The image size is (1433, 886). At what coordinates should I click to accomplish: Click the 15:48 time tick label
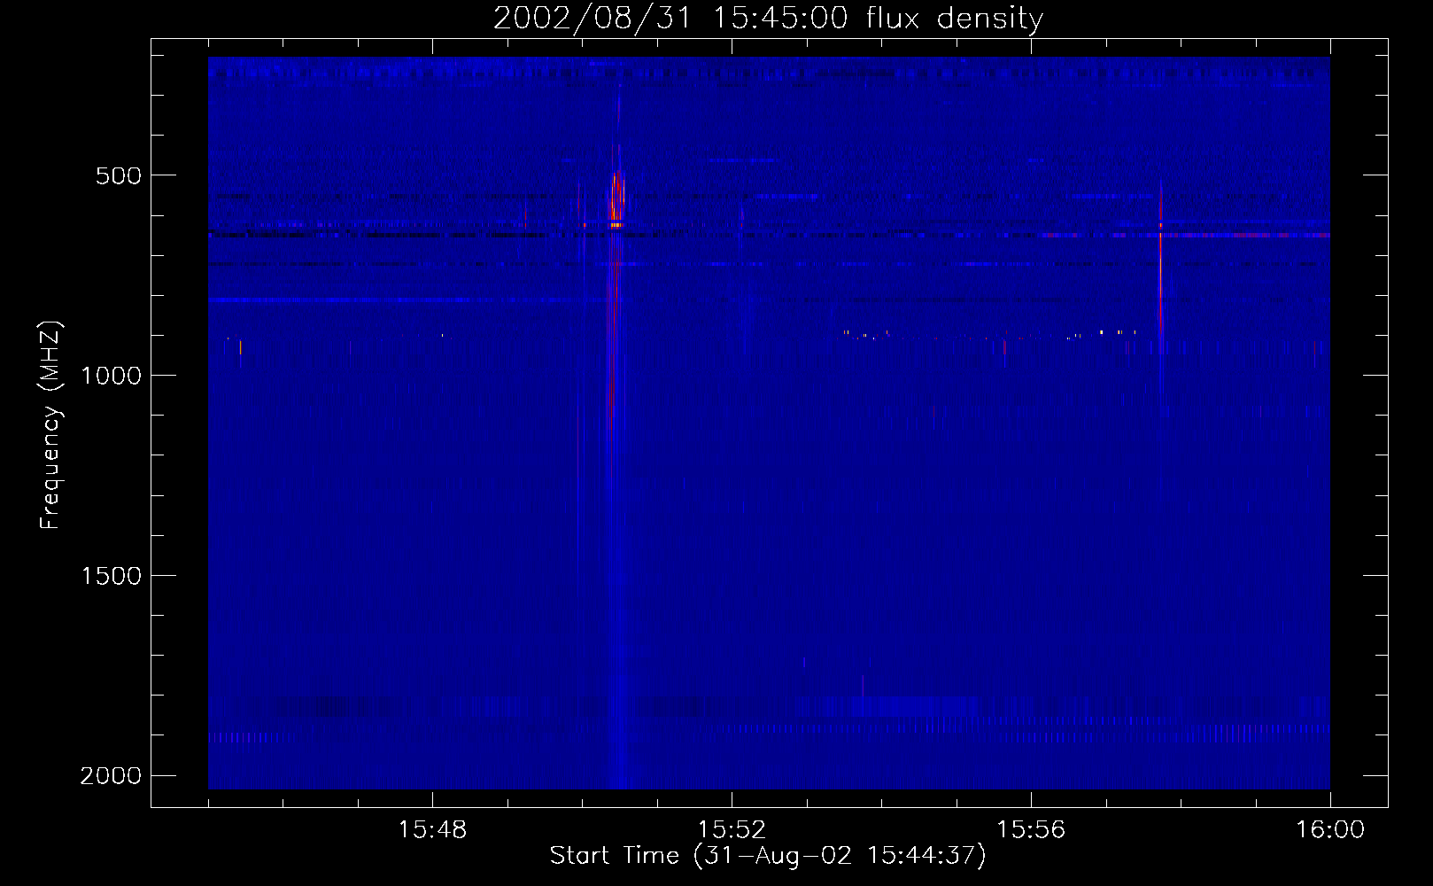tap(432, 830)
